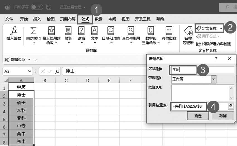Image resolution: width=237 pixels, height=146 pixels.
Task: Click the Name (名称) input field
Action: [x=202, y=70]
